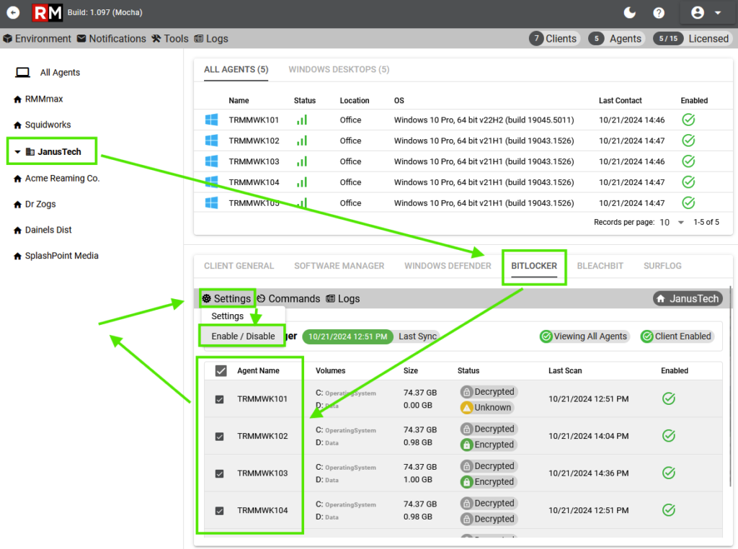Screen dimensions: 738x549
Task: Select Squidworks client
Action: click(48, 125)
